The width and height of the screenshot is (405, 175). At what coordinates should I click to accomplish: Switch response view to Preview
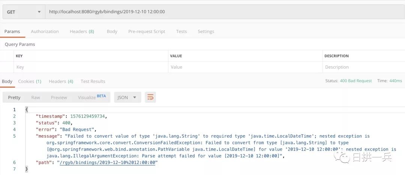point(59,97)
